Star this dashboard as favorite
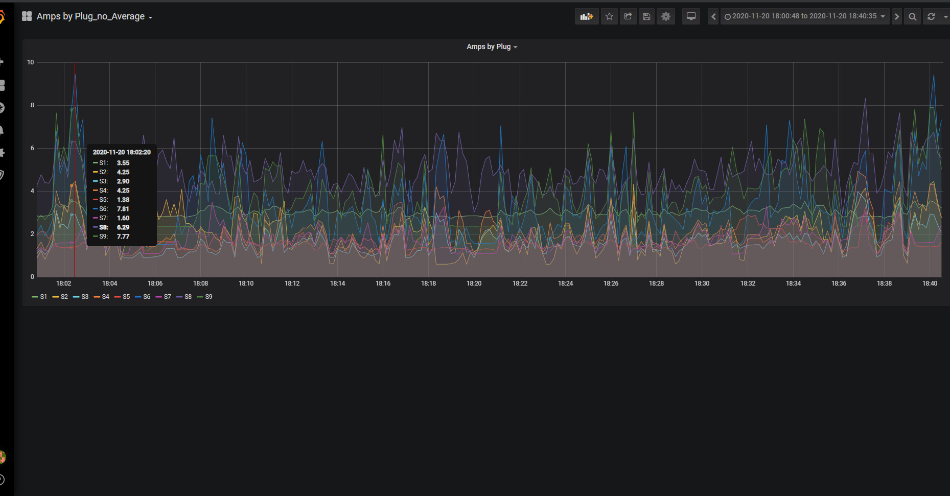Image resolution: width=950 pixels, height=496 pixels. (x=609, y=16)
